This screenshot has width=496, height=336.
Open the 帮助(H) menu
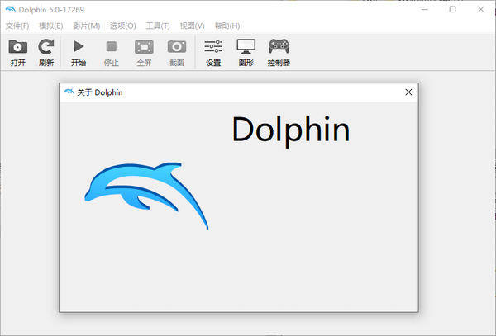pyautogui.click(x=227, y=26)
